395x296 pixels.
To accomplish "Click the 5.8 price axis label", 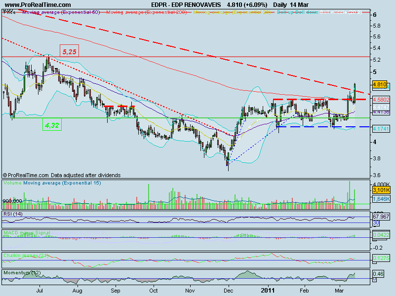I will pos(377,26).
